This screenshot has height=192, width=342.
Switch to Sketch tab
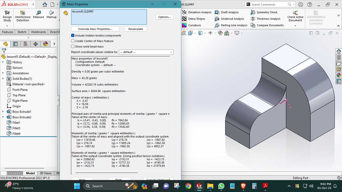(22, 32)
